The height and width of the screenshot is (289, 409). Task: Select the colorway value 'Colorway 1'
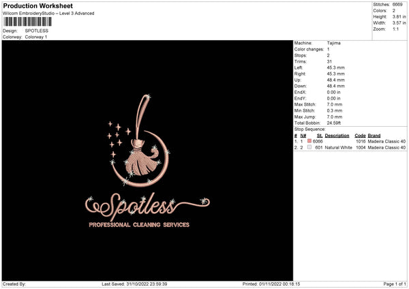tap(36, 37)
